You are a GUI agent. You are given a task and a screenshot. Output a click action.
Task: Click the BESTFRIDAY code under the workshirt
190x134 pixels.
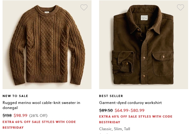[110, 122]
